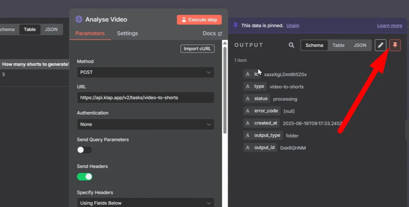This screenshot has height=207, width=409.
Task: Click the [null] value
Action: 289,111
